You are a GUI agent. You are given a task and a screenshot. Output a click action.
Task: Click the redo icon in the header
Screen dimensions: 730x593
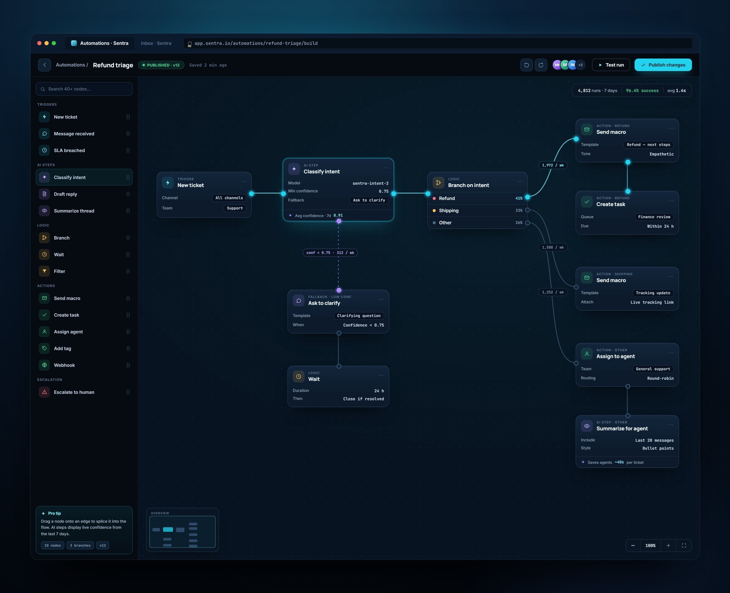[x=541, y=65]
